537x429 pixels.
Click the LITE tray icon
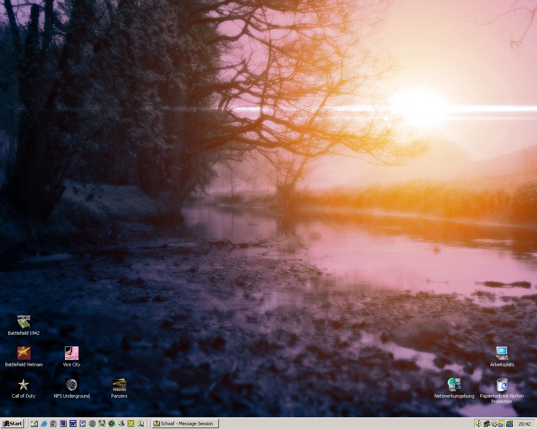coord(509,424)
